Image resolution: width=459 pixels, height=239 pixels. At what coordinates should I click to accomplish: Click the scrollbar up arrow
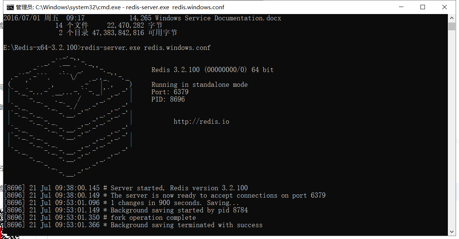click(x=452, y=18)
